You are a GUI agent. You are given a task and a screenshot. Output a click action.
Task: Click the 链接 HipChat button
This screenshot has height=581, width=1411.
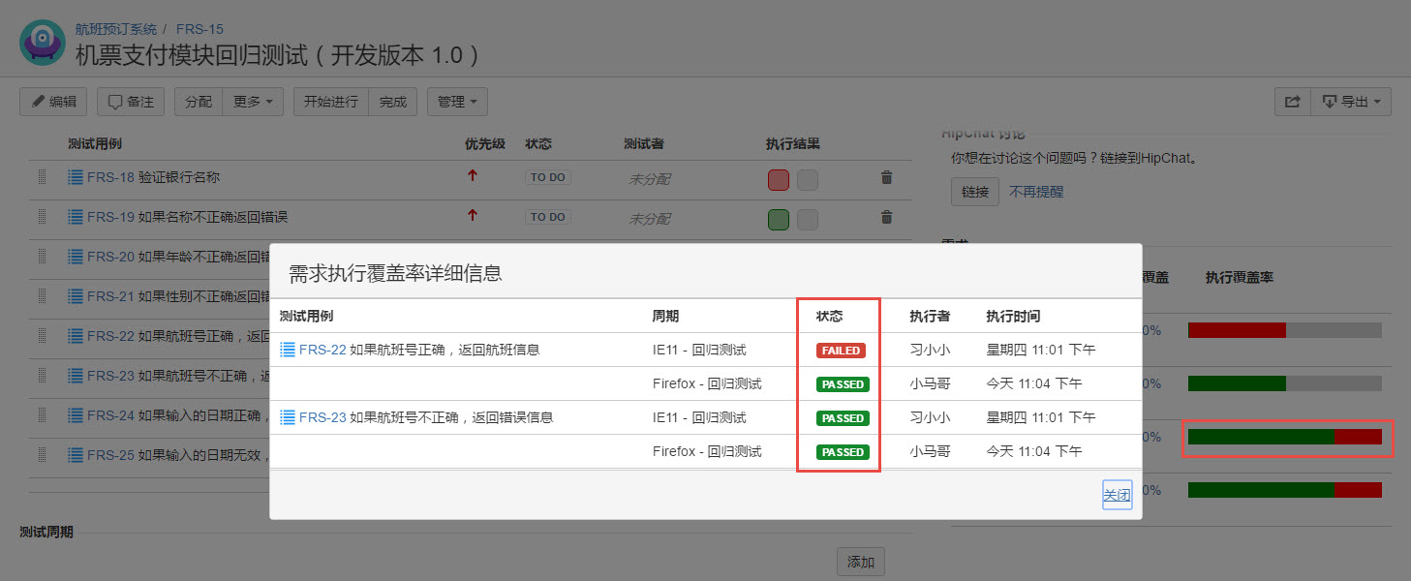pyautogui.click(x=975, y=192)
